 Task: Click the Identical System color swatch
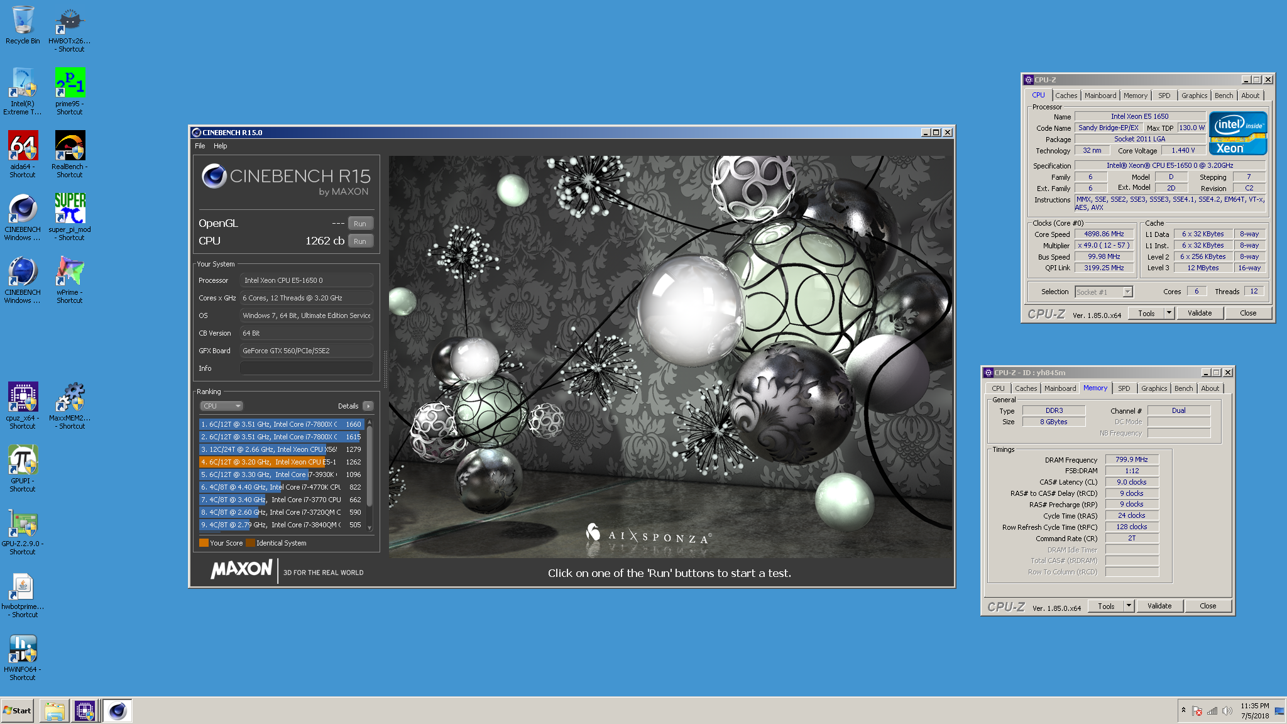point(250,543)
